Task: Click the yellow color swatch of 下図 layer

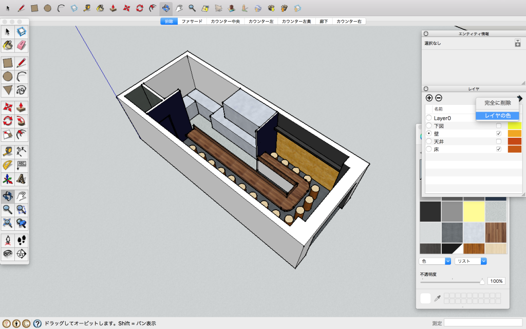Action: tap(514, 126)
